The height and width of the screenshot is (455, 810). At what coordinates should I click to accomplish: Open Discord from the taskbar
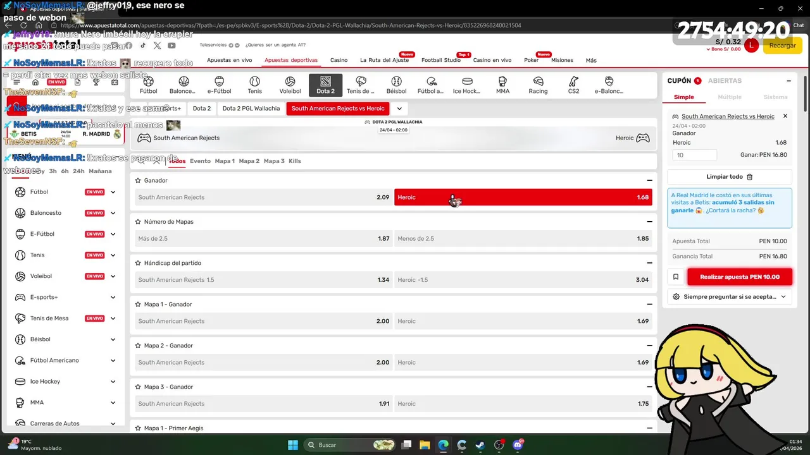click(518, 445)
